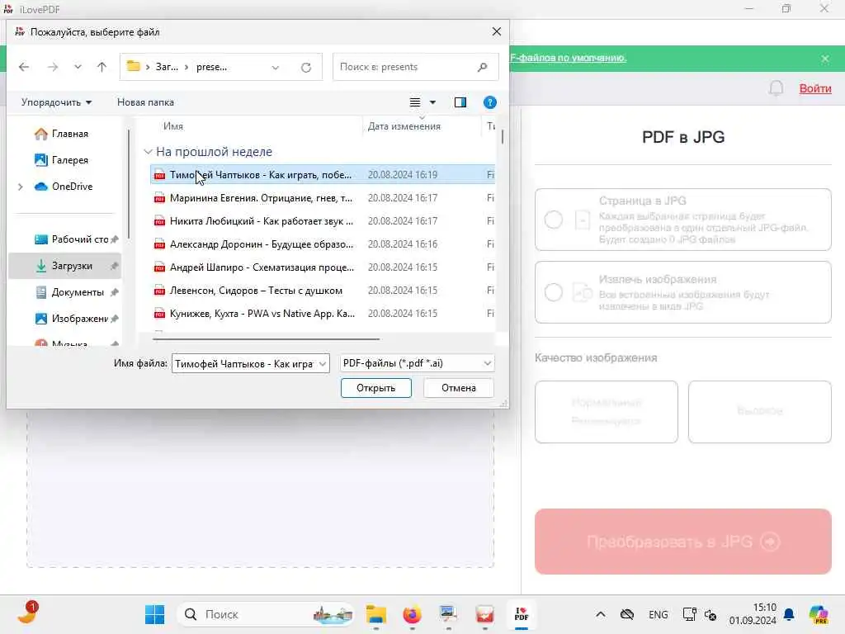The height and width of the screenshot is (634, 845).
Task: Expand the OneDrive tree node
Action: pos(21,187)
